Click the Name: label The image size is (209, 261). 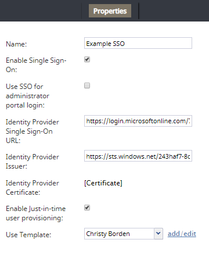(x=16, y=44)
